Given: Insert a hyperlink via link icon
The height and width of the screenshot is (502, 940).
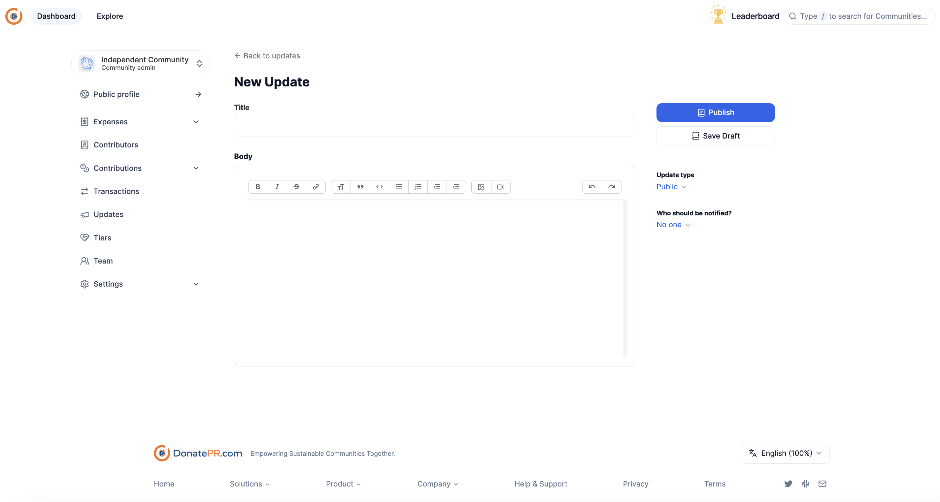Looking at the screenshot, I should pos(316,187).
